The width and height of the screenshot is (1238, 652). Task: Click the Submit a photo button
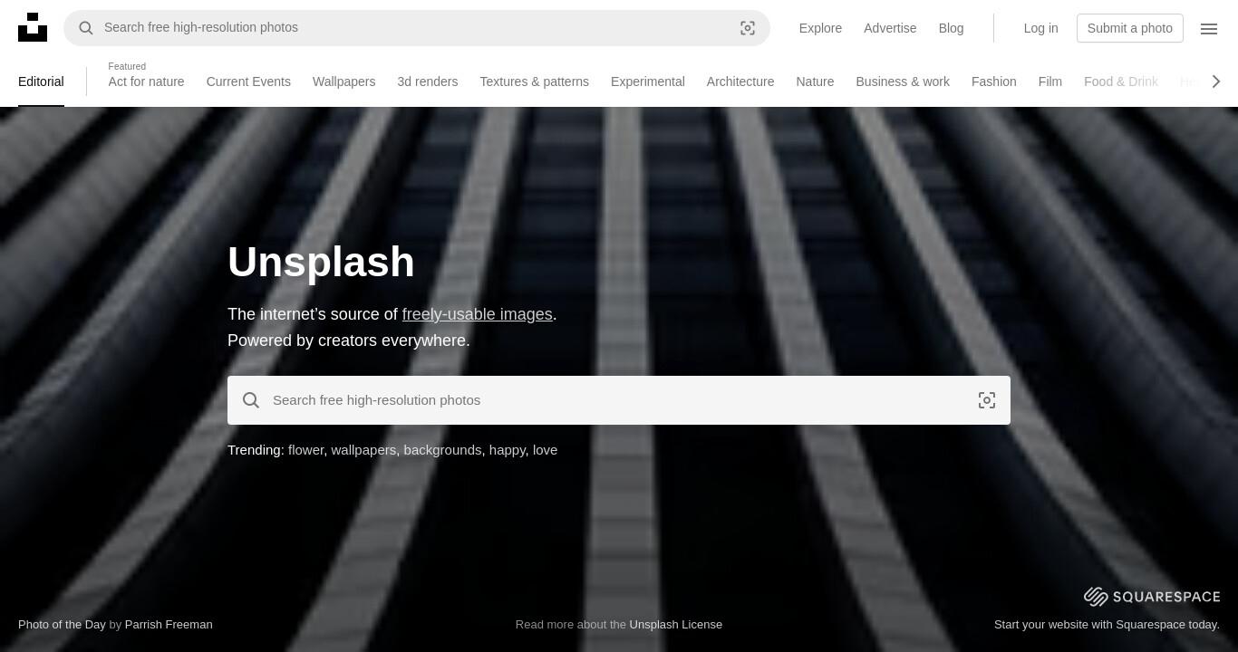pos(1130,28)
